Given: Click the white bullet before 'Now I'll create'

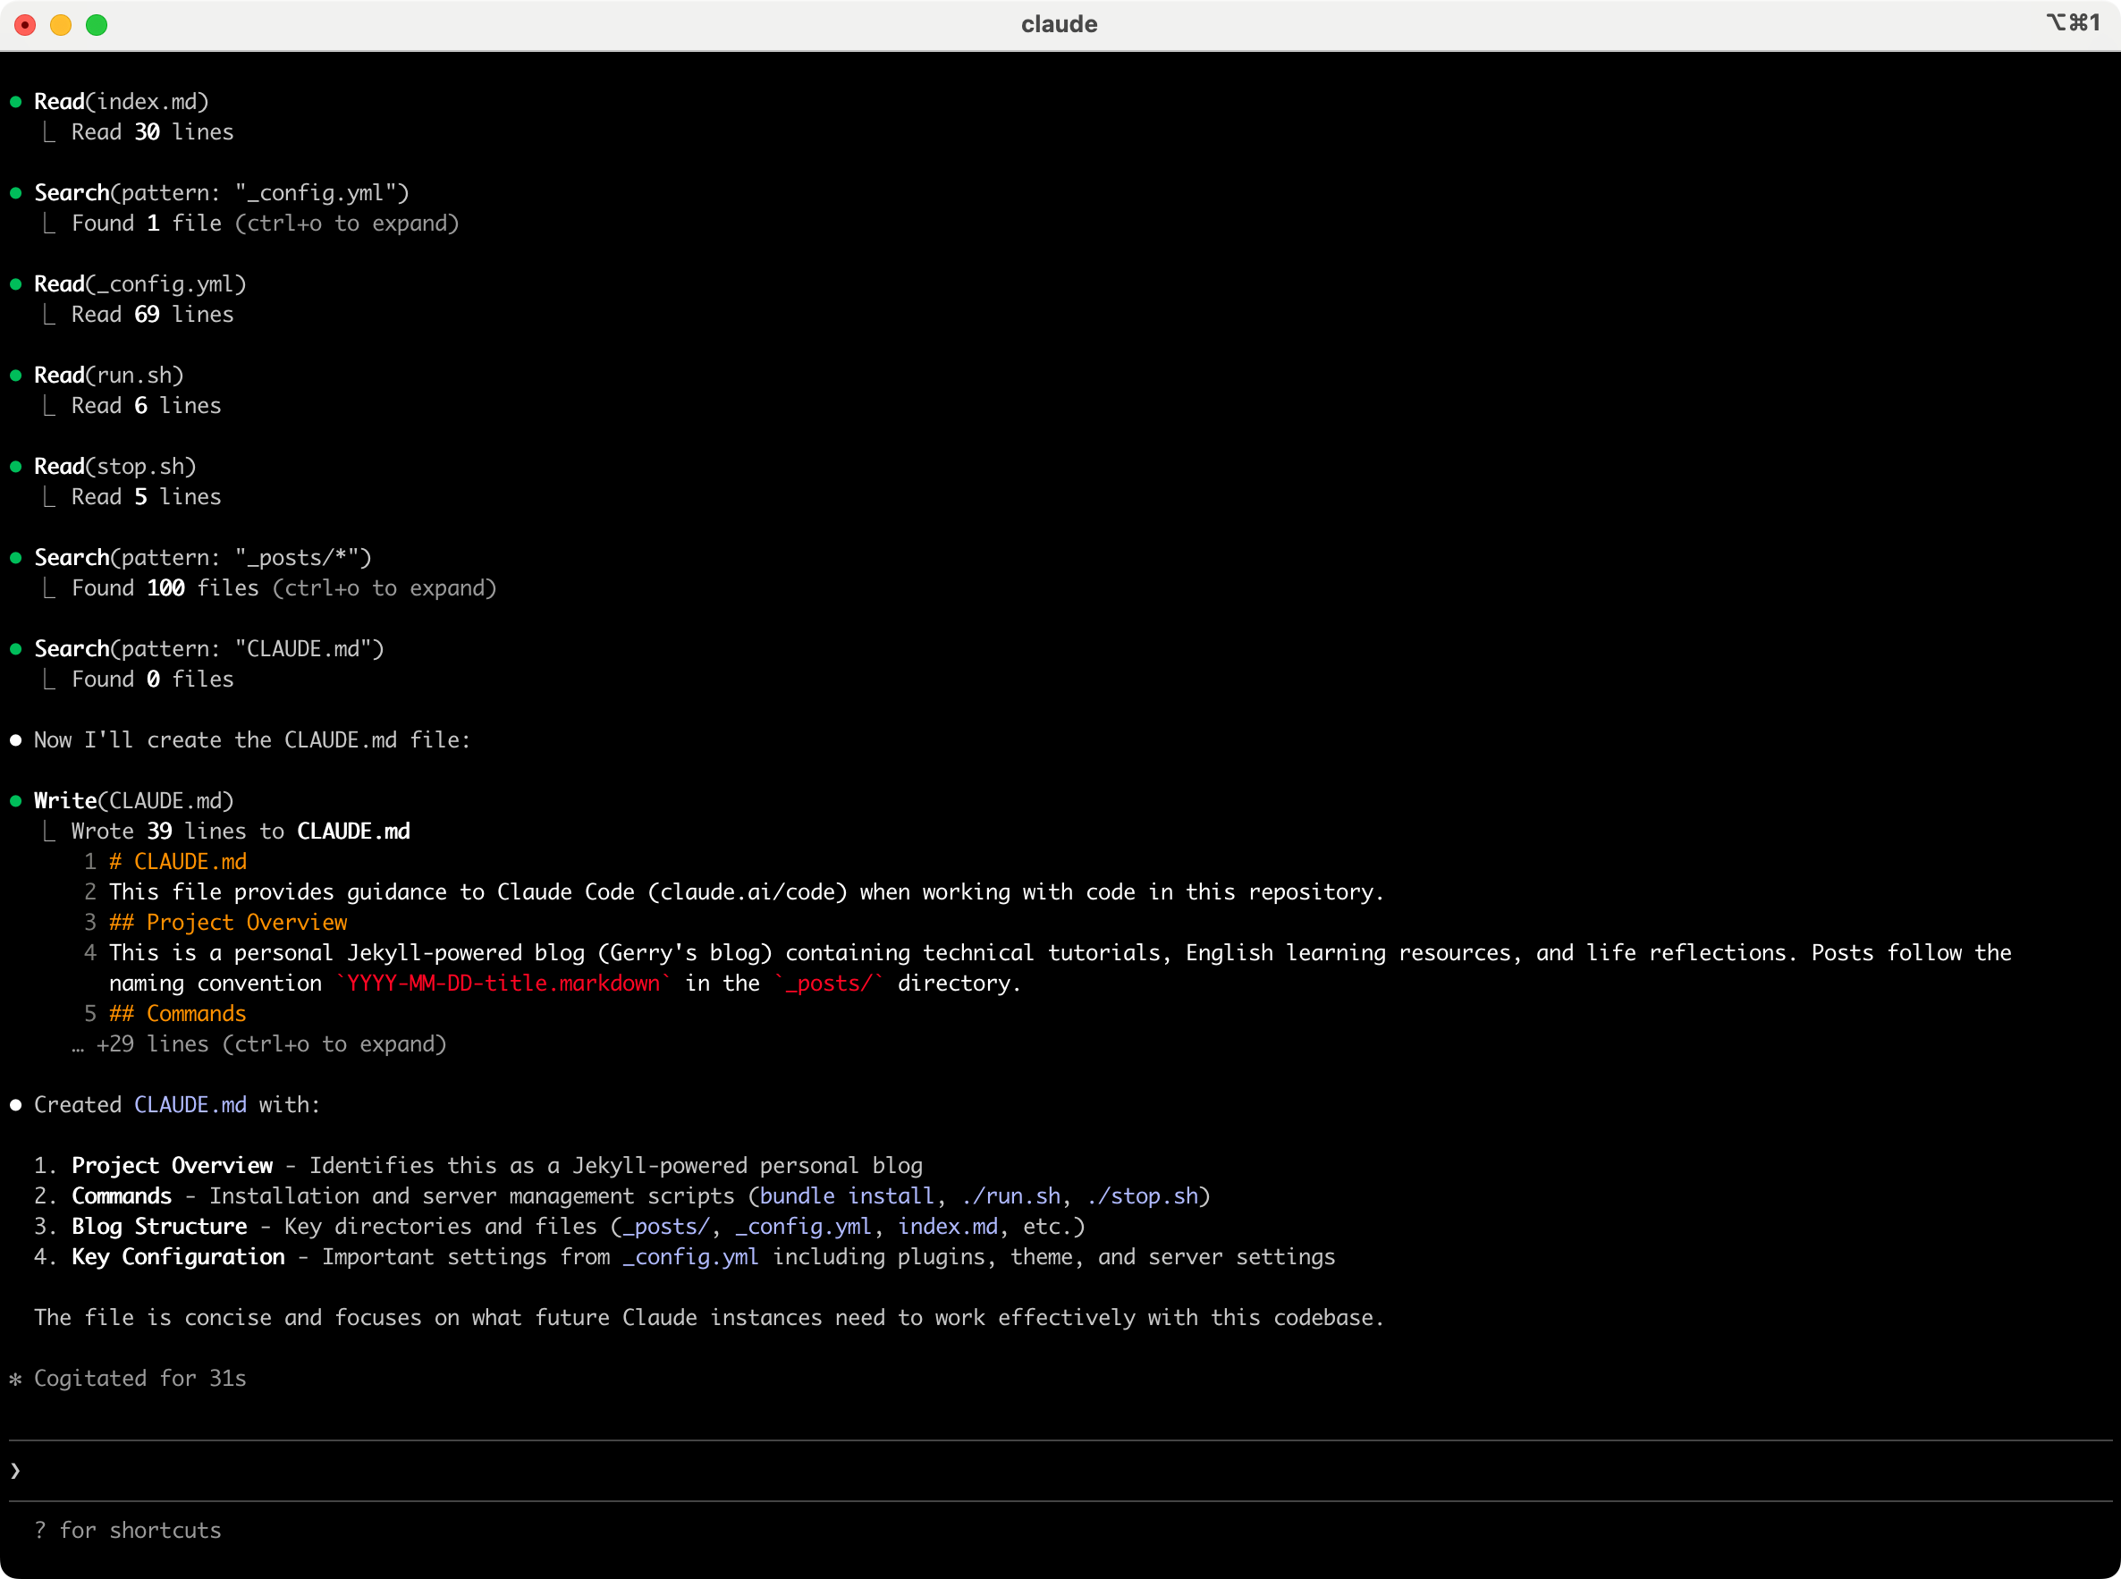Looking at the screenshot, I should [x=15, y=740].
